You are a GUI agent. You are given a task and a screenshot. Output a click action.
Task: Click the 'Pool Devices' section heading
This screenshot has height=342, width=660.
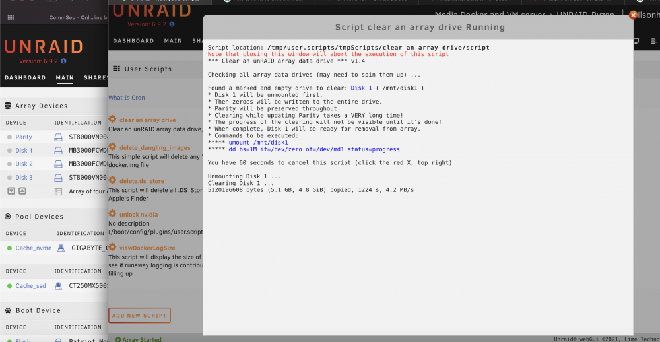pos(40,217)
